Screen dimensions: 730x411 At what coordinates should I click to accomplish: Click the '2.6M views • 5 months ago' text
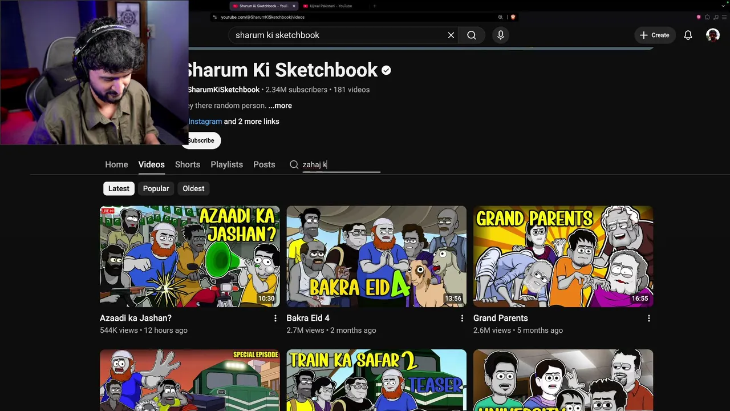[518, 331]
